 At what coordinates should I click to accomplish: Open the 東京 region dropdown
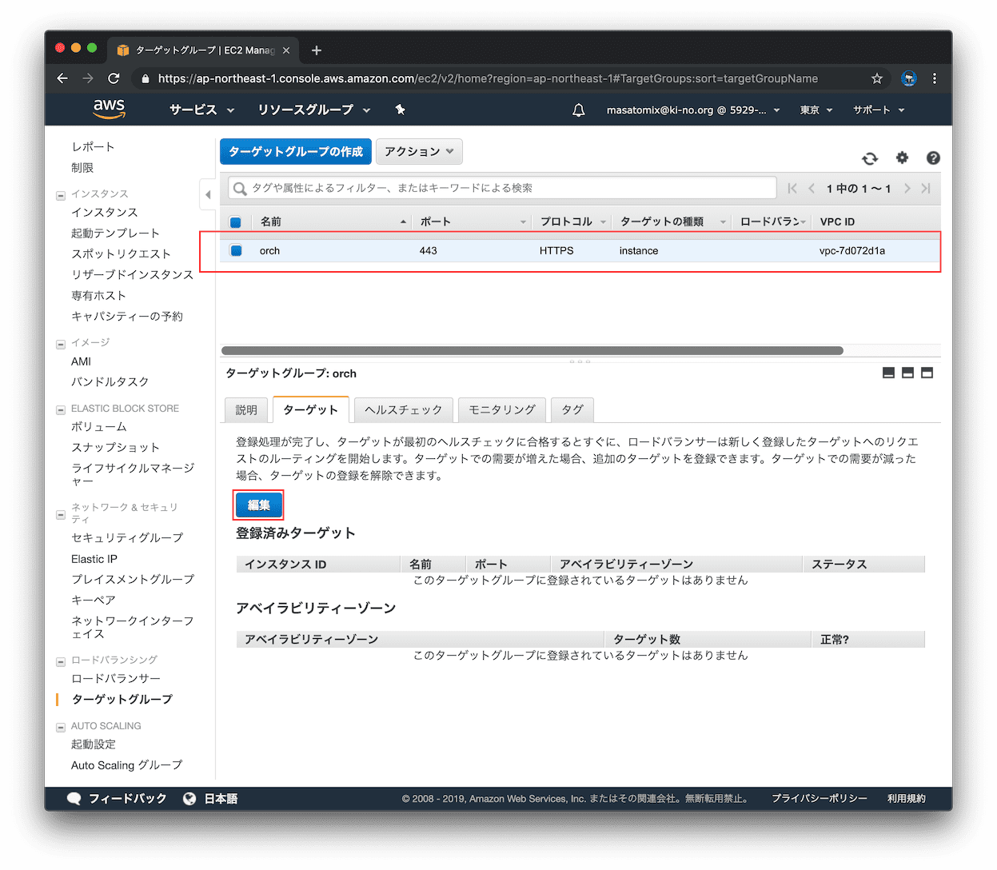[x=816, y=110]
